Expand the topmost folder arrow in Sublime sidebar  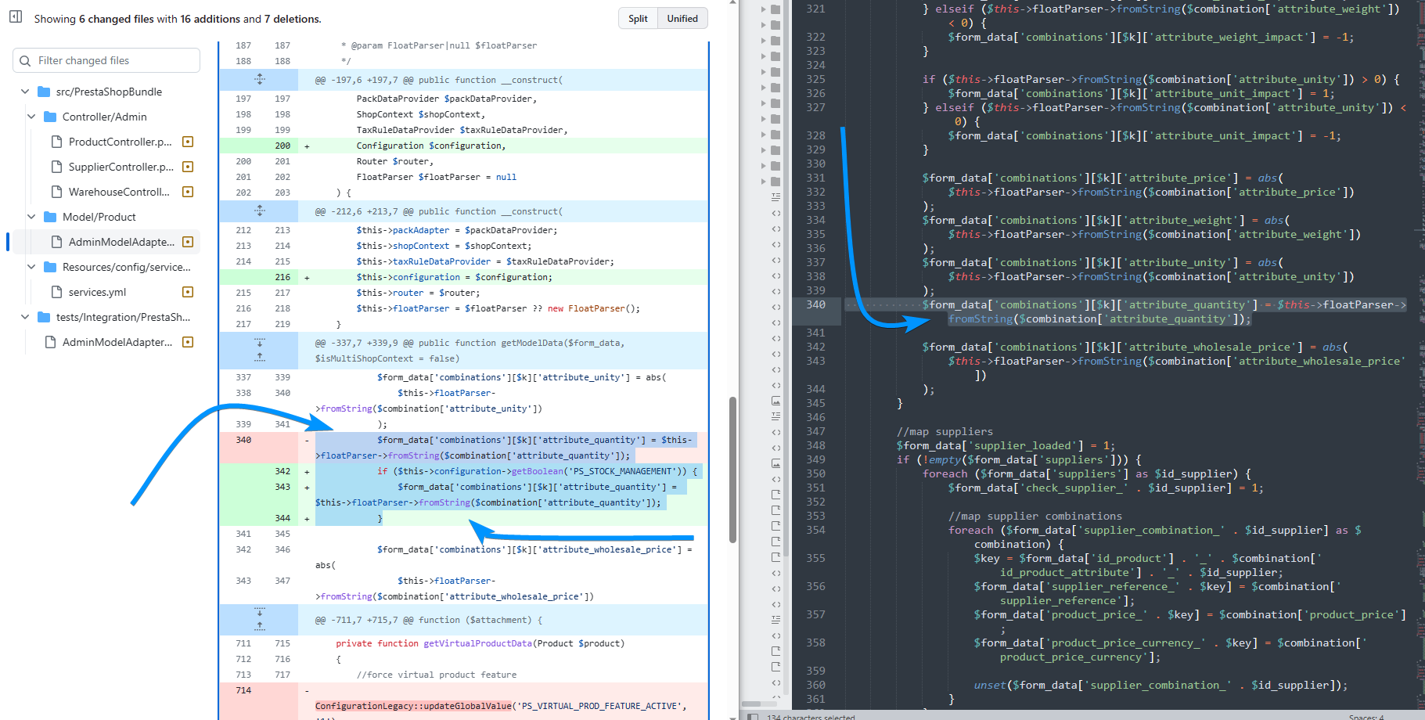click(765, 9)
